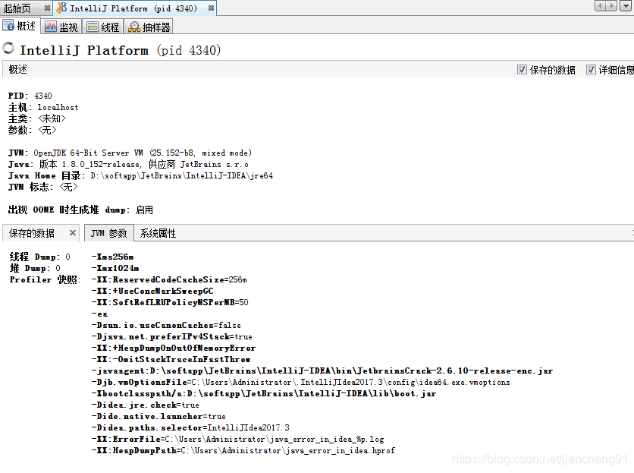Click the 主类: <未知> line

[x=37, y=118]
